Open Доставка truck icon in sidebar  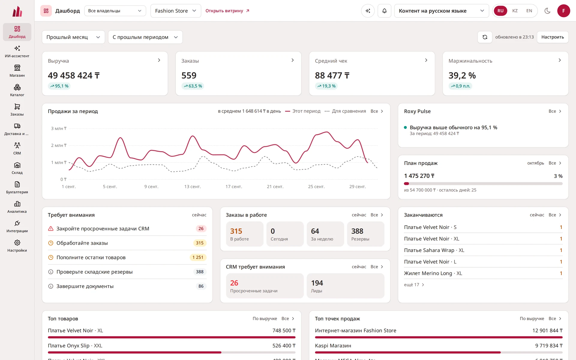coord(17,129)
